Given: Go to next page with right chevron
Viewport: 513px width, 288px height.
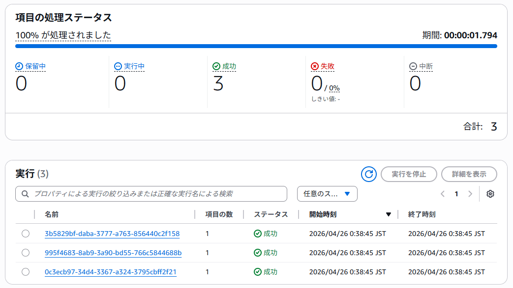Looking at the screenshot, I should tap(470, 194).
